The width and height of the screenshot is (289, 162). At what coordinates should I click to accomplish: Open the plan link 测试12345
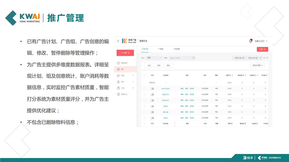(x=166, y=100)
